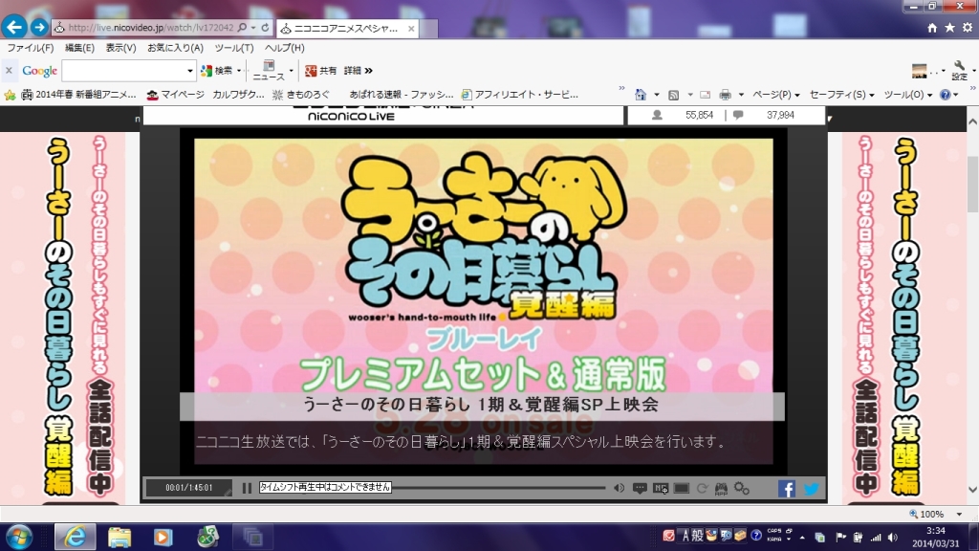979x551 pixels.
Task: Expand the Print dropdown arrow
Action: click(x=741, y=95)
